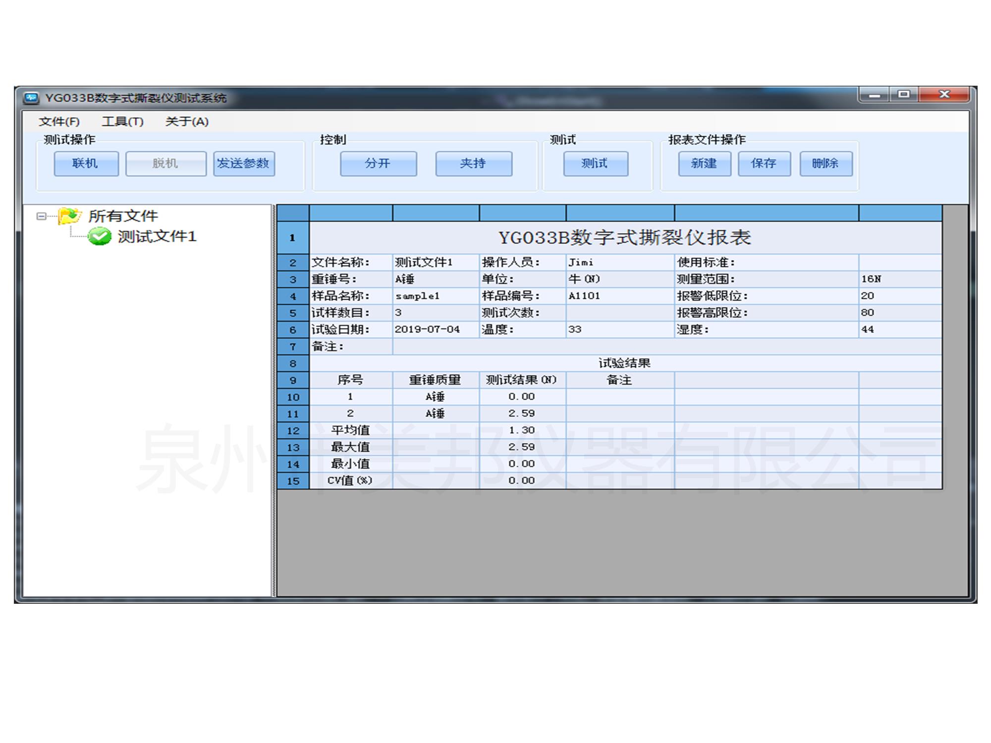The width and height of the screenshot is (991, 743).
Task: Create a new report with 新建
Action: (x=704, y=163)
